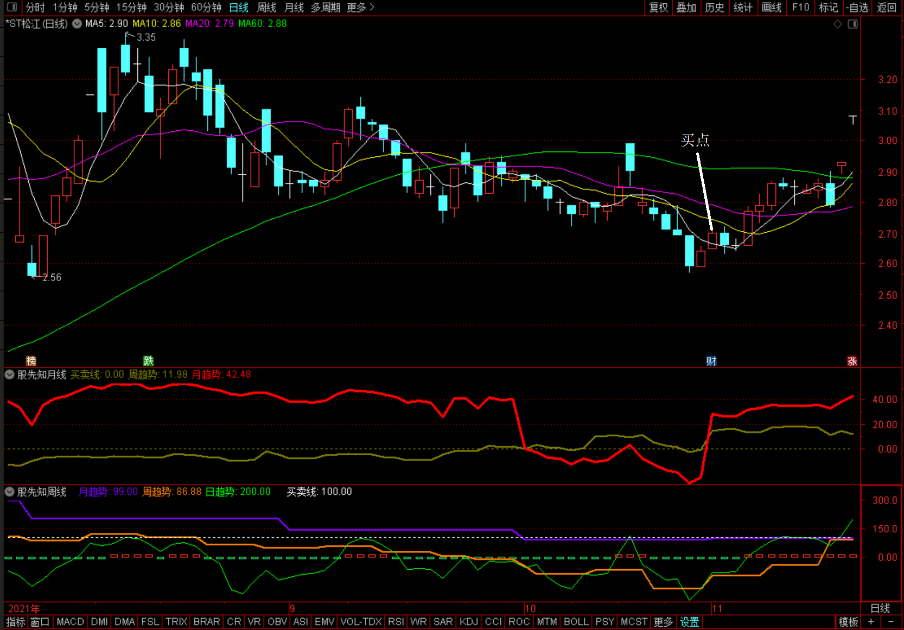Apply the FSL indicator
Screen dimensions: 904x630
click(x=150, y=622)
